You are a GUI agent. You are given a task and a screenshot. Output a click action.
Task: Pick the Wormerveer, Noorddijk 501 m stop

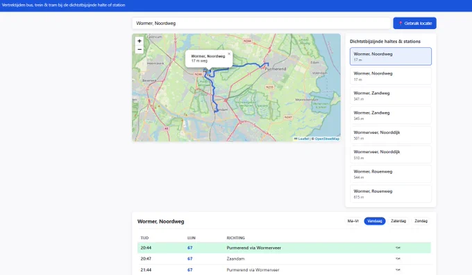click(x=390, y=135)
